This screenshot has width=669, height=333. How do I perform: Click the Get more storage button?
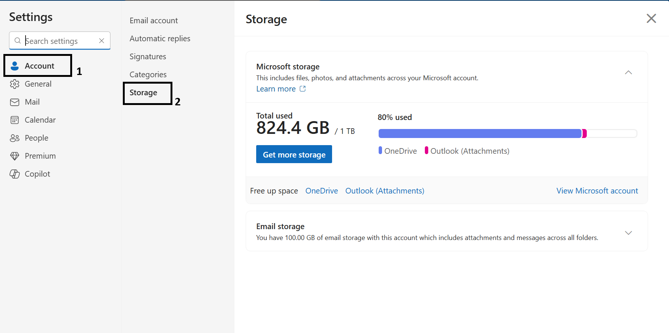[294, 154]
